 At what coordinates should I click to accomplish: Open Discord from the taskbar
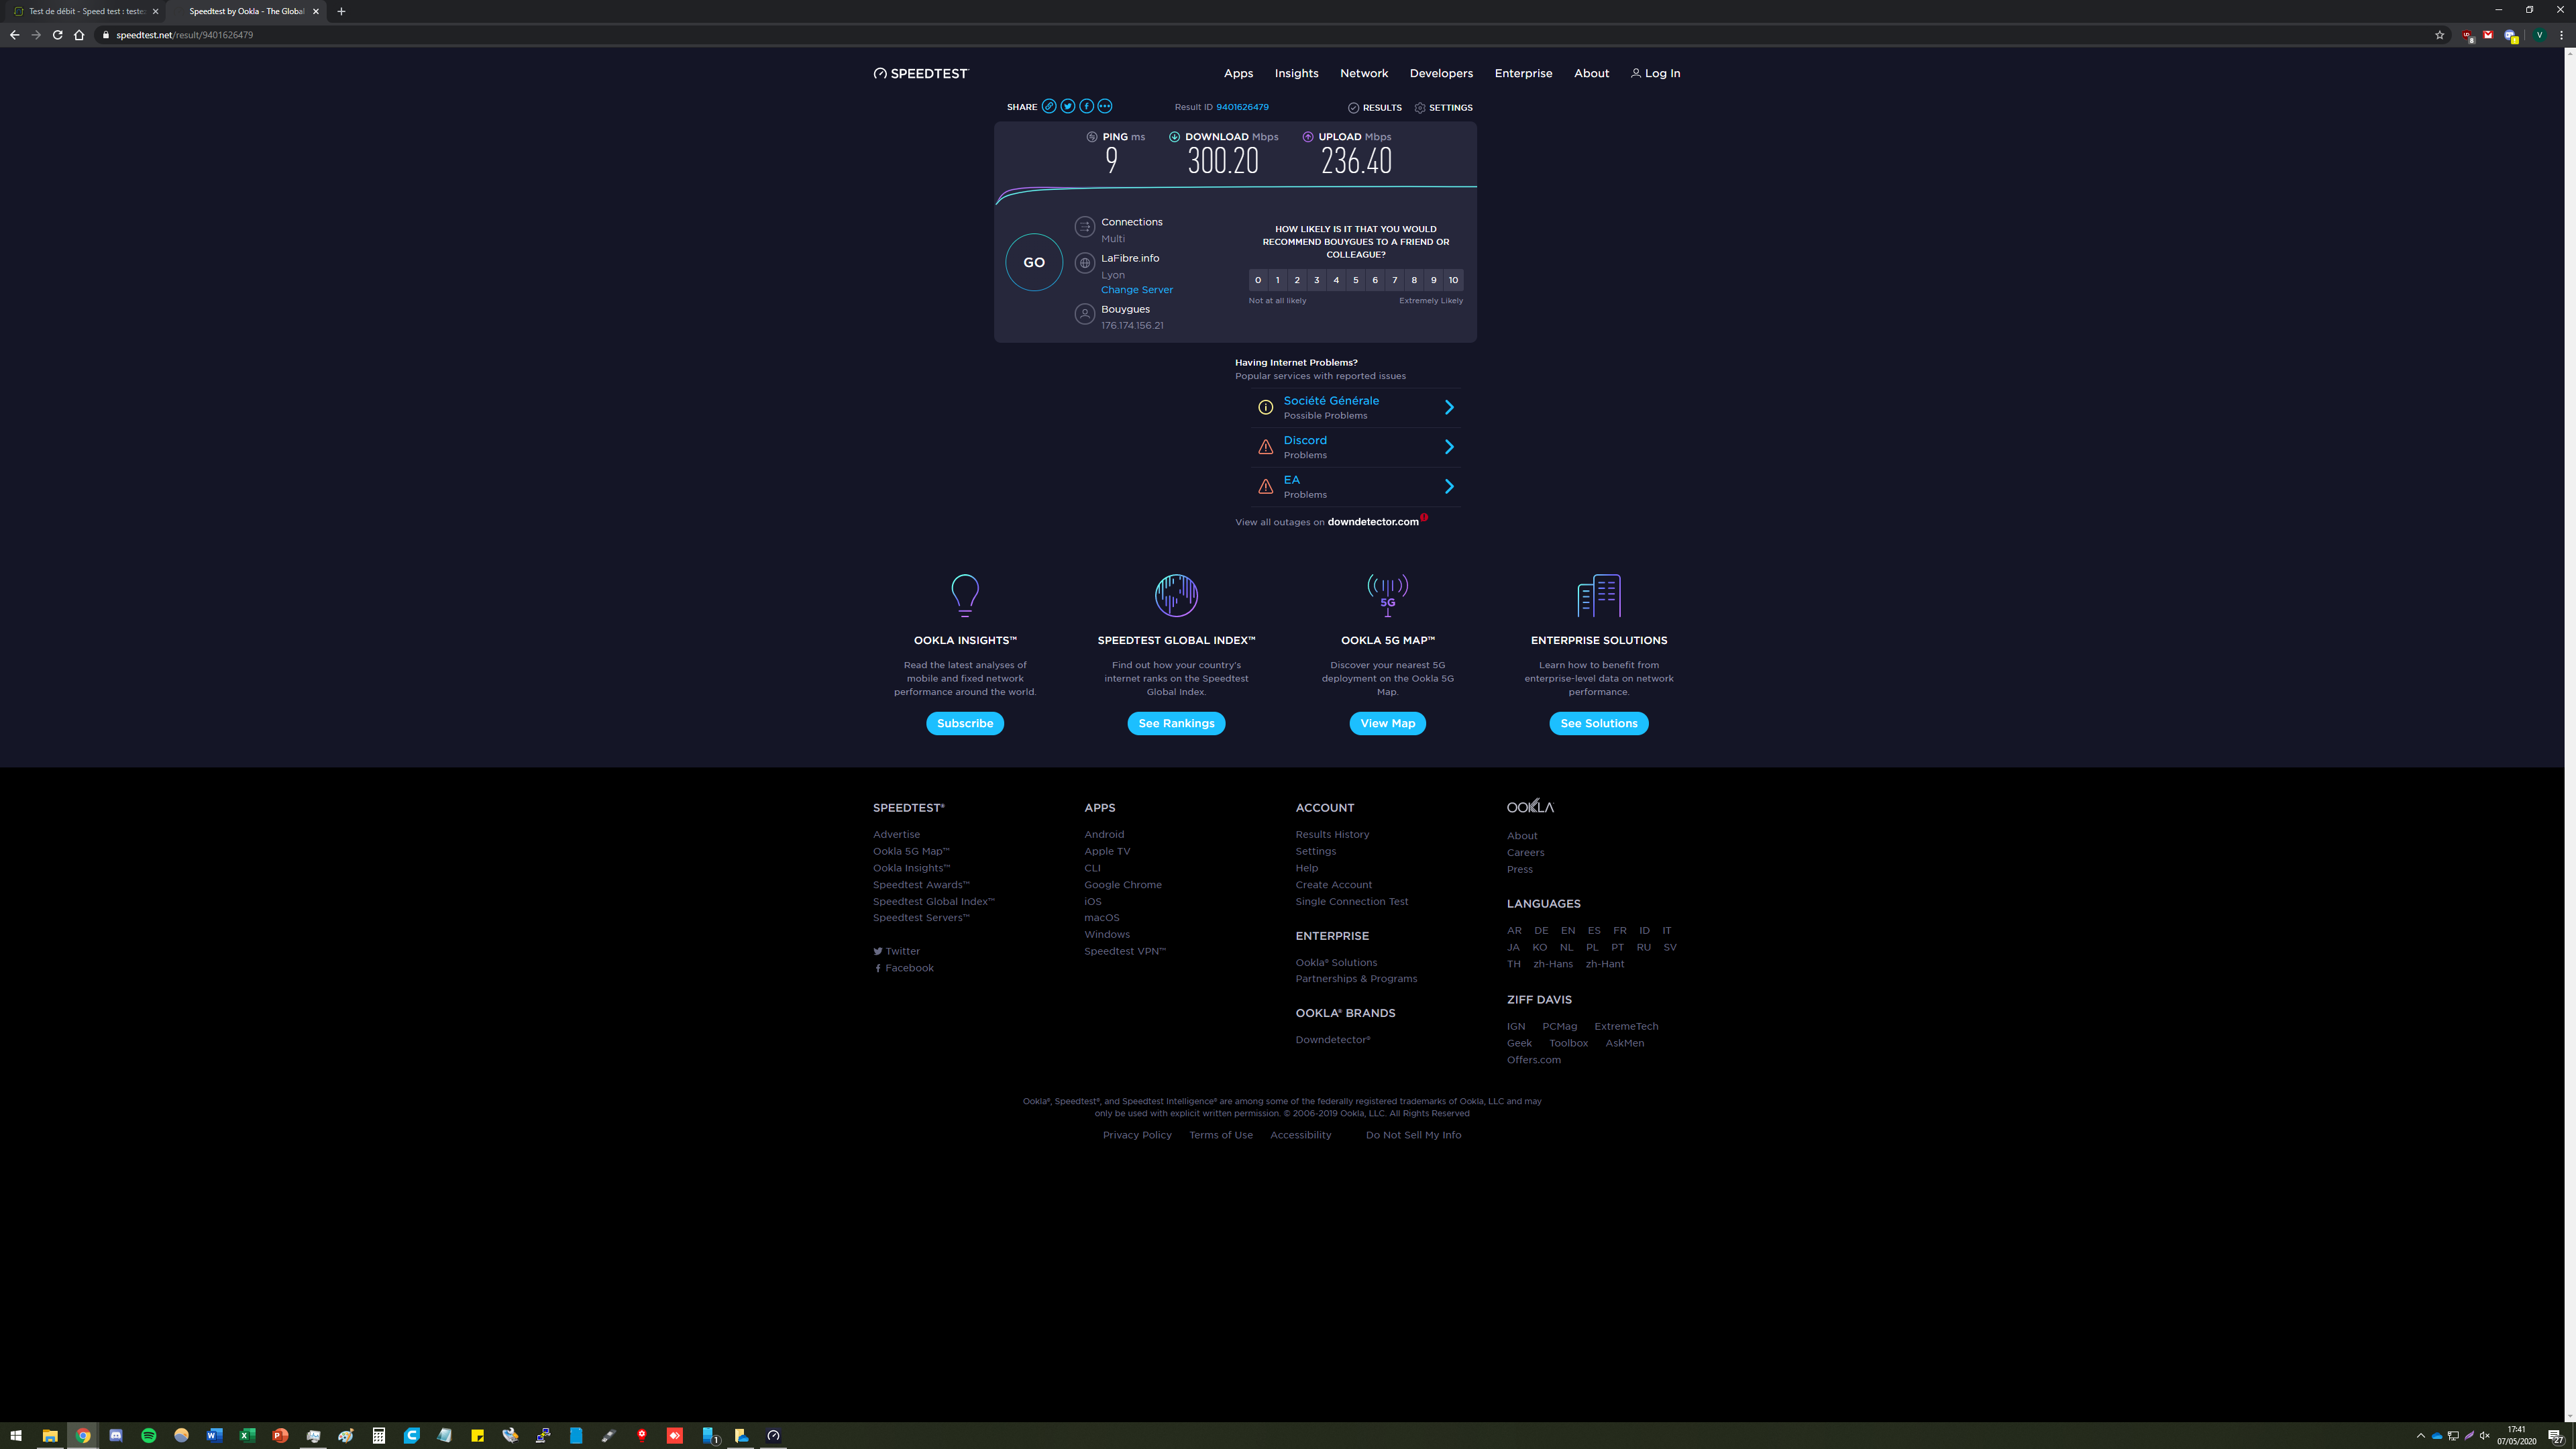click(x=116, y=1436)
